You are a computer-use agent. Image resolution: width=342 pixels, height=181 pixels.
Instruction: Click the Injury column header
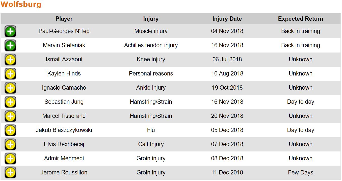(151, 19)
